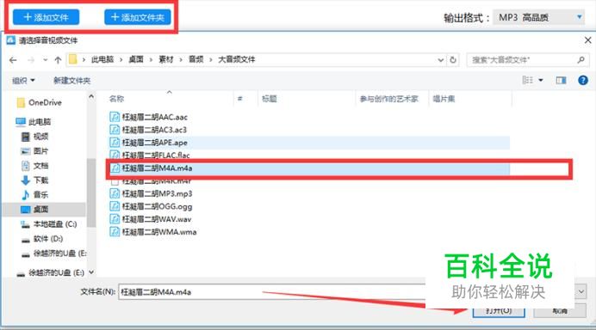Click 桌面 in the address path
This screenshot has height=330, width=596.
(x=136, y=59)
